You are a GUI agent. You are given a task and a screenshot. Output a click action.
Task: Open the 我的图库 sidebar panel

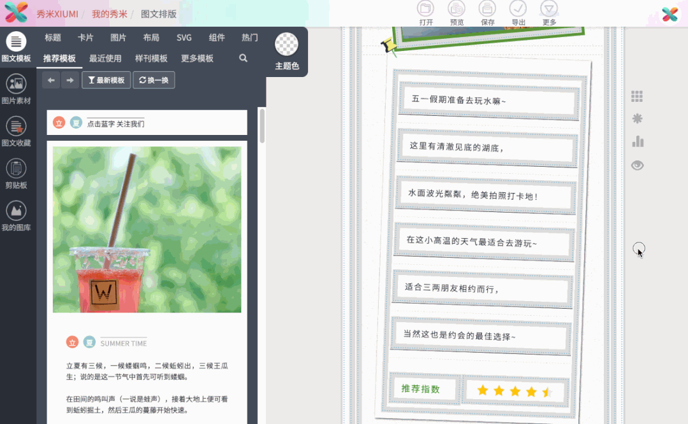click(16, 216)
